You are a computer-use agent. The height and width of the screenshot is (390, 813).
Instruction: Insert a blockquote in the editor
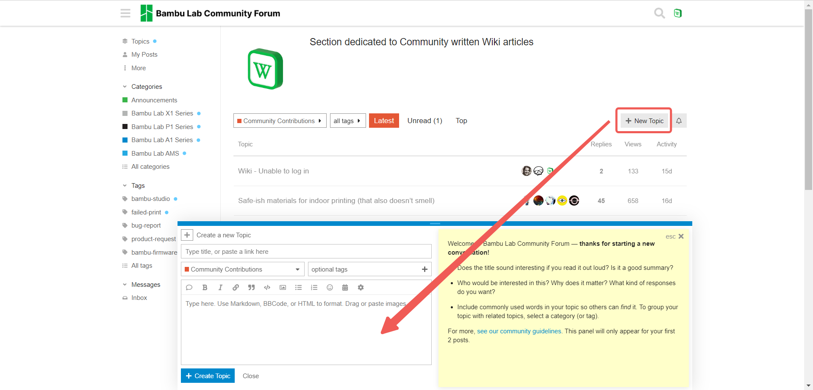pyautogui.click(x=251, y=288)
